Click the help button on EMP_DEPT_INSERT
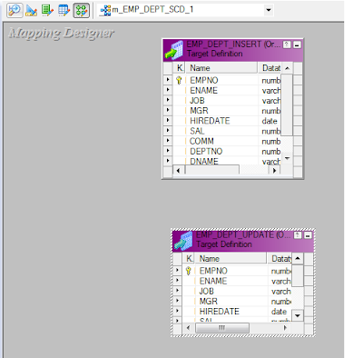Screen dimensions: 363x358 coord(287,45)
